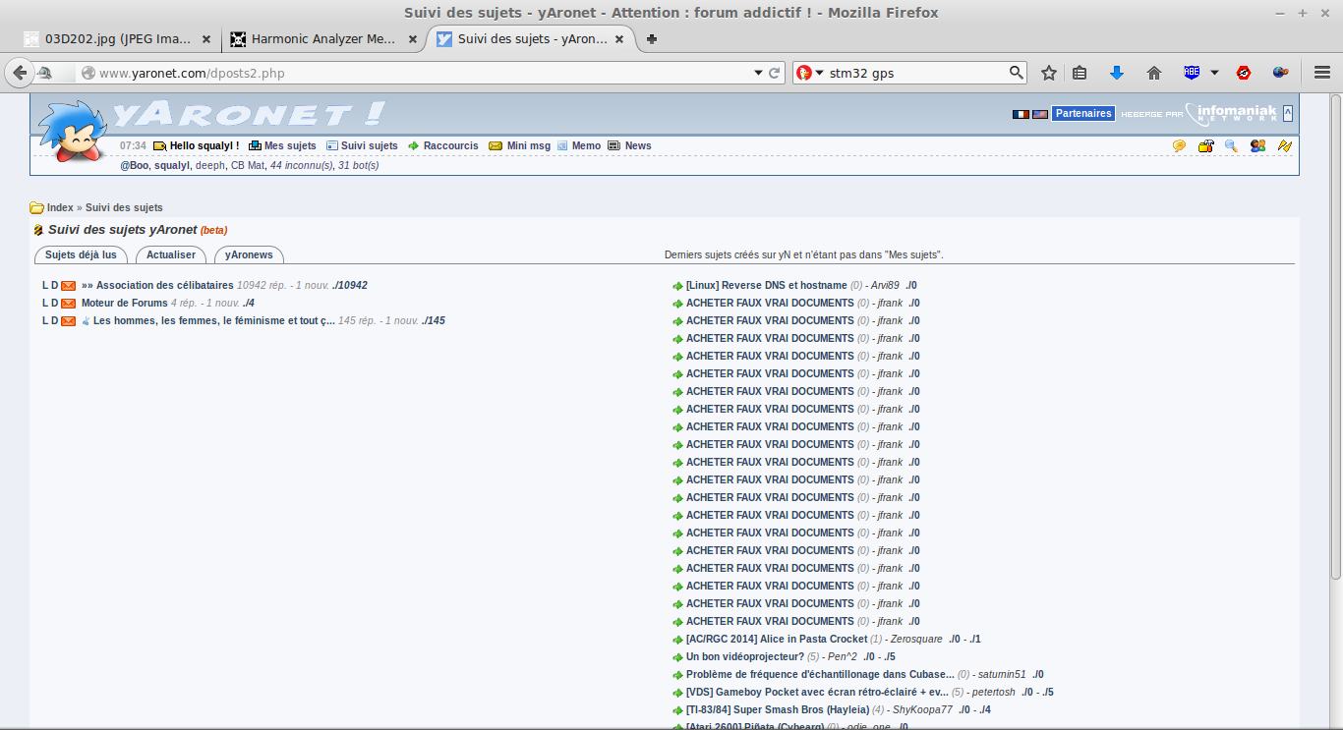Viewport: 1343px width, 730px height.
Task: Click orange envelope beside Moteur de Forums
Action: click(x=69, y=304)
